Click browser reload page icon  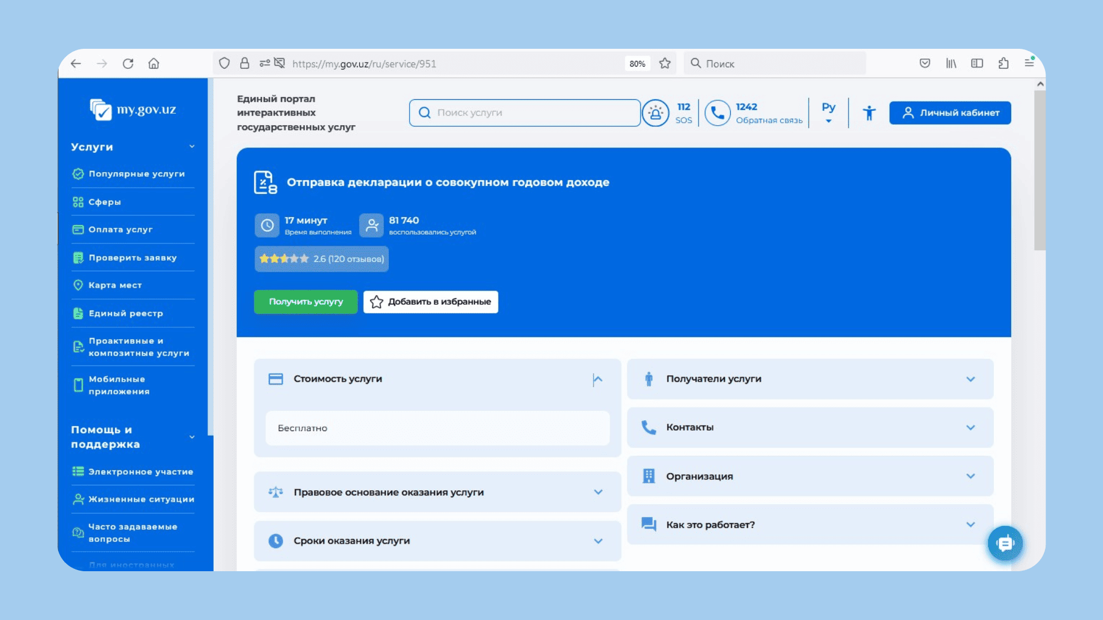tap(128, 64)
